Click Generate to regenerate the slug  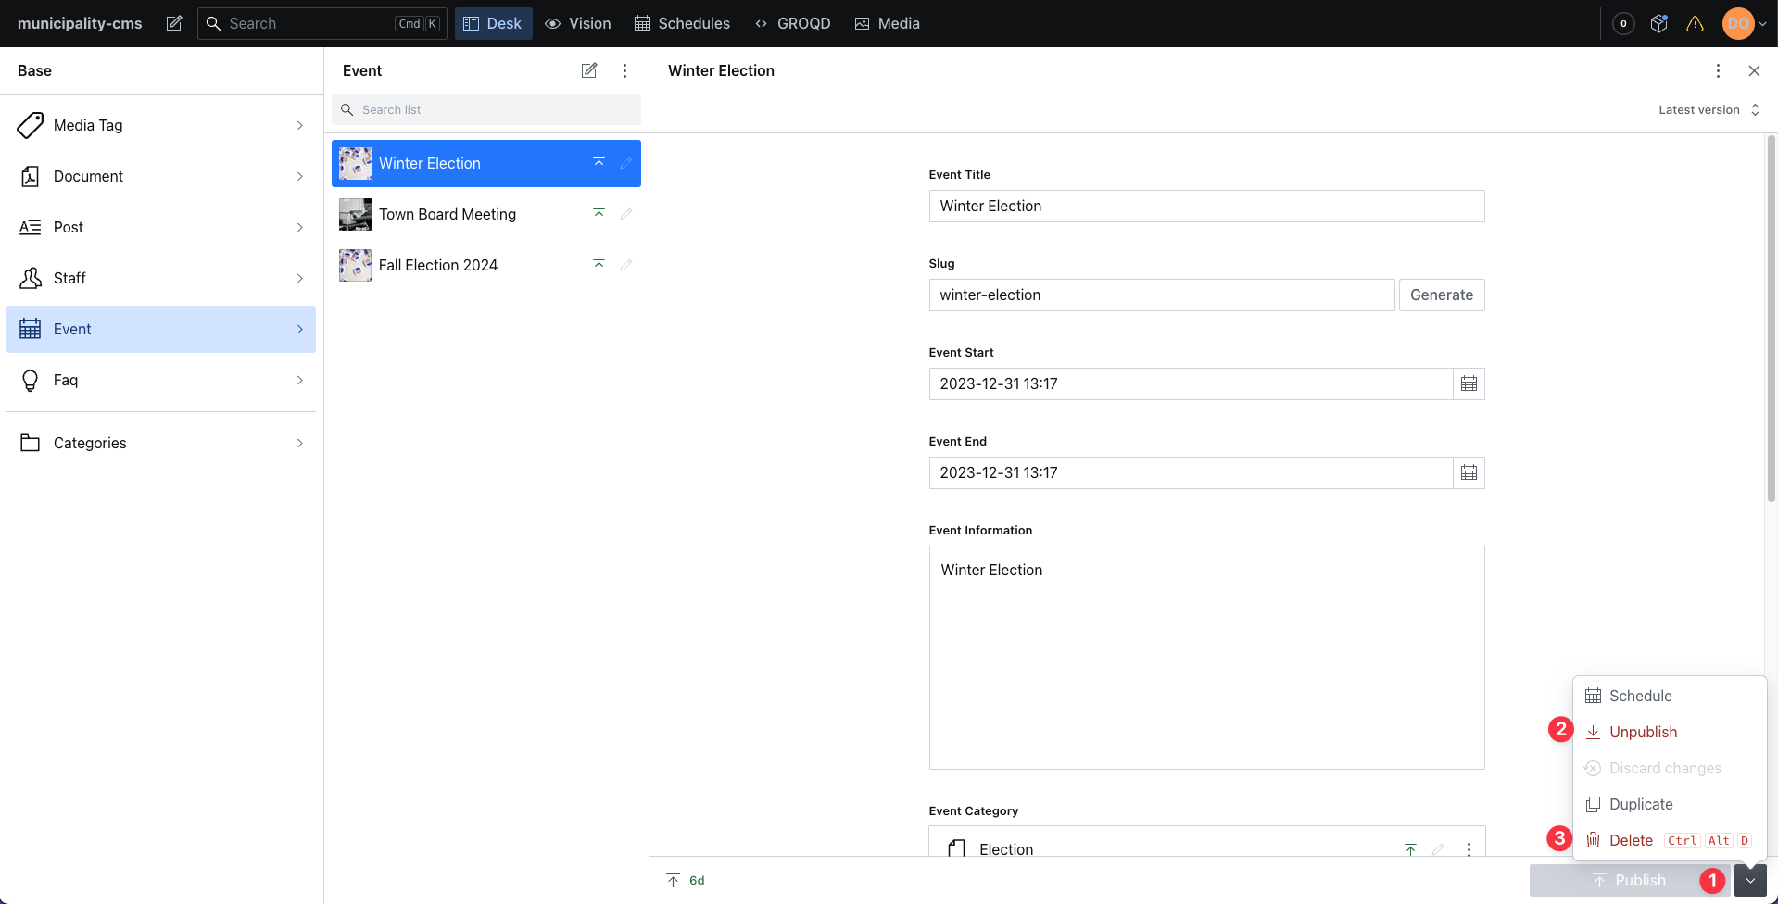[x=1441, y=295]
